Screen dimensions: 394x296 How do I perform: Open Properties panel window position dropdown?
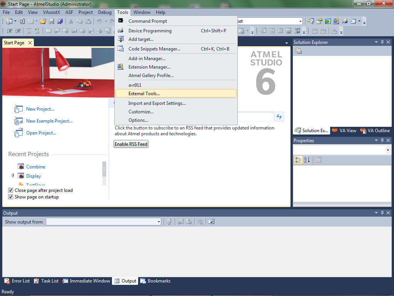point(376,140)
